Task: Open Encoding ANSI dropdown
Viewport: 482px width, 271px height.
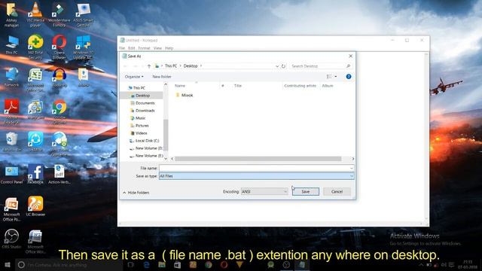Action: (264, 191)
